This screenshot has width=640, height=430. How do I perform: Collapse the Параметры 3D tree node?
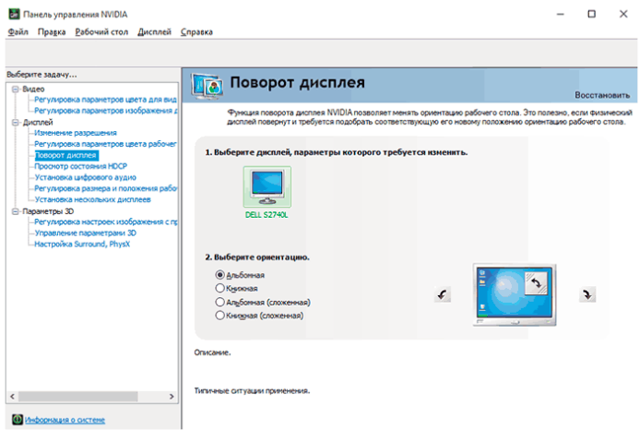(16, 211)
